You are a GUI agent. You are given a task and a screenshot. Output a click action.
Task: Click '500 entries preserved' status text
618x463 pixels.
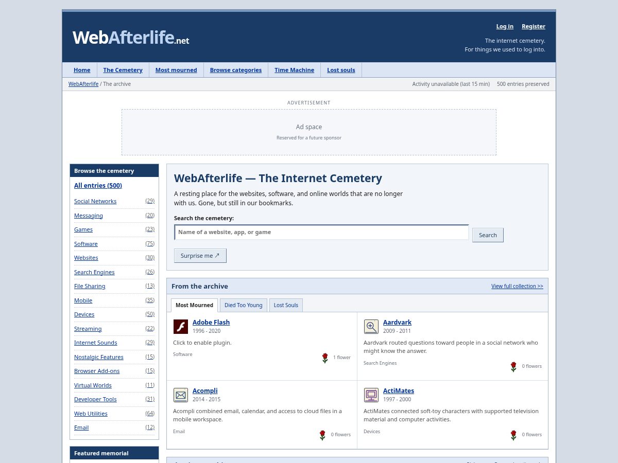point(523,84)
